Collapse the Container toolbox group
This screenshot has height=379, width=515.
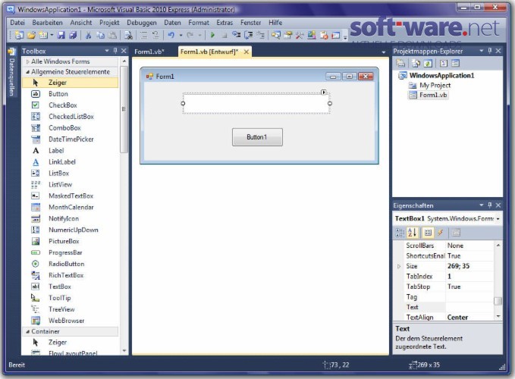pos(27,332)
